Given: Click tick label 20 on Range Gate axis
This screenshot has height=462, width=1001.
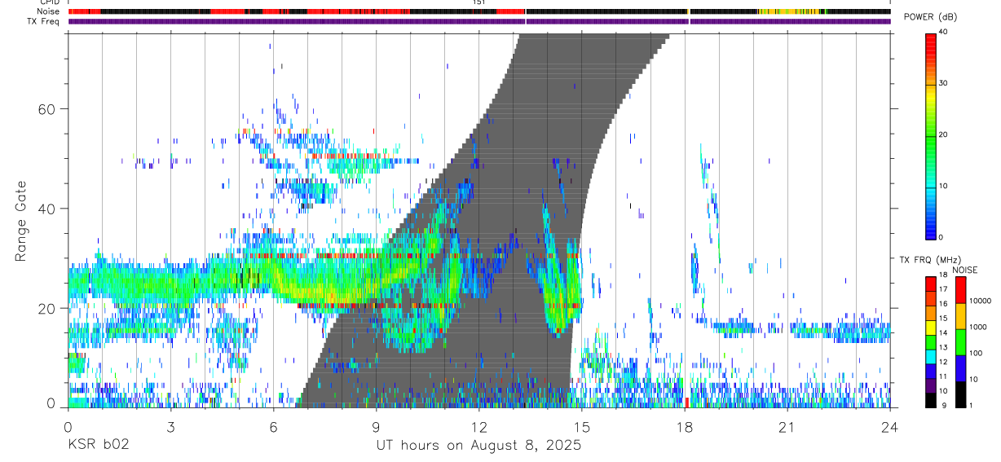Looking at the screenshot, I should [x=46, y=308].
